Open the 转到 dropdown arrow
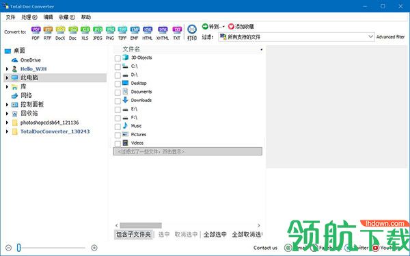Viewport: 410px width, 256px height. 223,27
